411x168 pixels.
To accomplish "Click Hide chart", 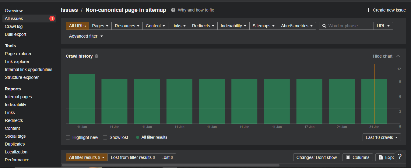I will coord(383,56).
